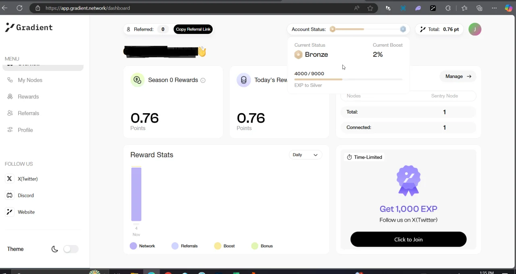
Task: Click the Referrals sidebar icon
Action: coord(10,113)
